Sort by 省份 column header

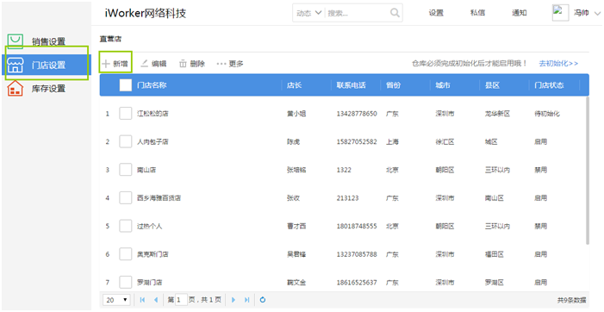[393, 85]
